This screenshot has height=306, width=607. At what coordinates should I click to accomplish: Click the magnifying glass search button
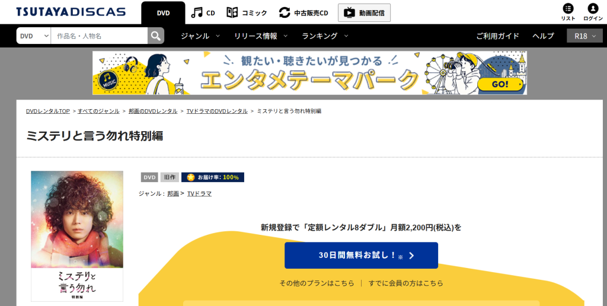(x=156, y=36)
